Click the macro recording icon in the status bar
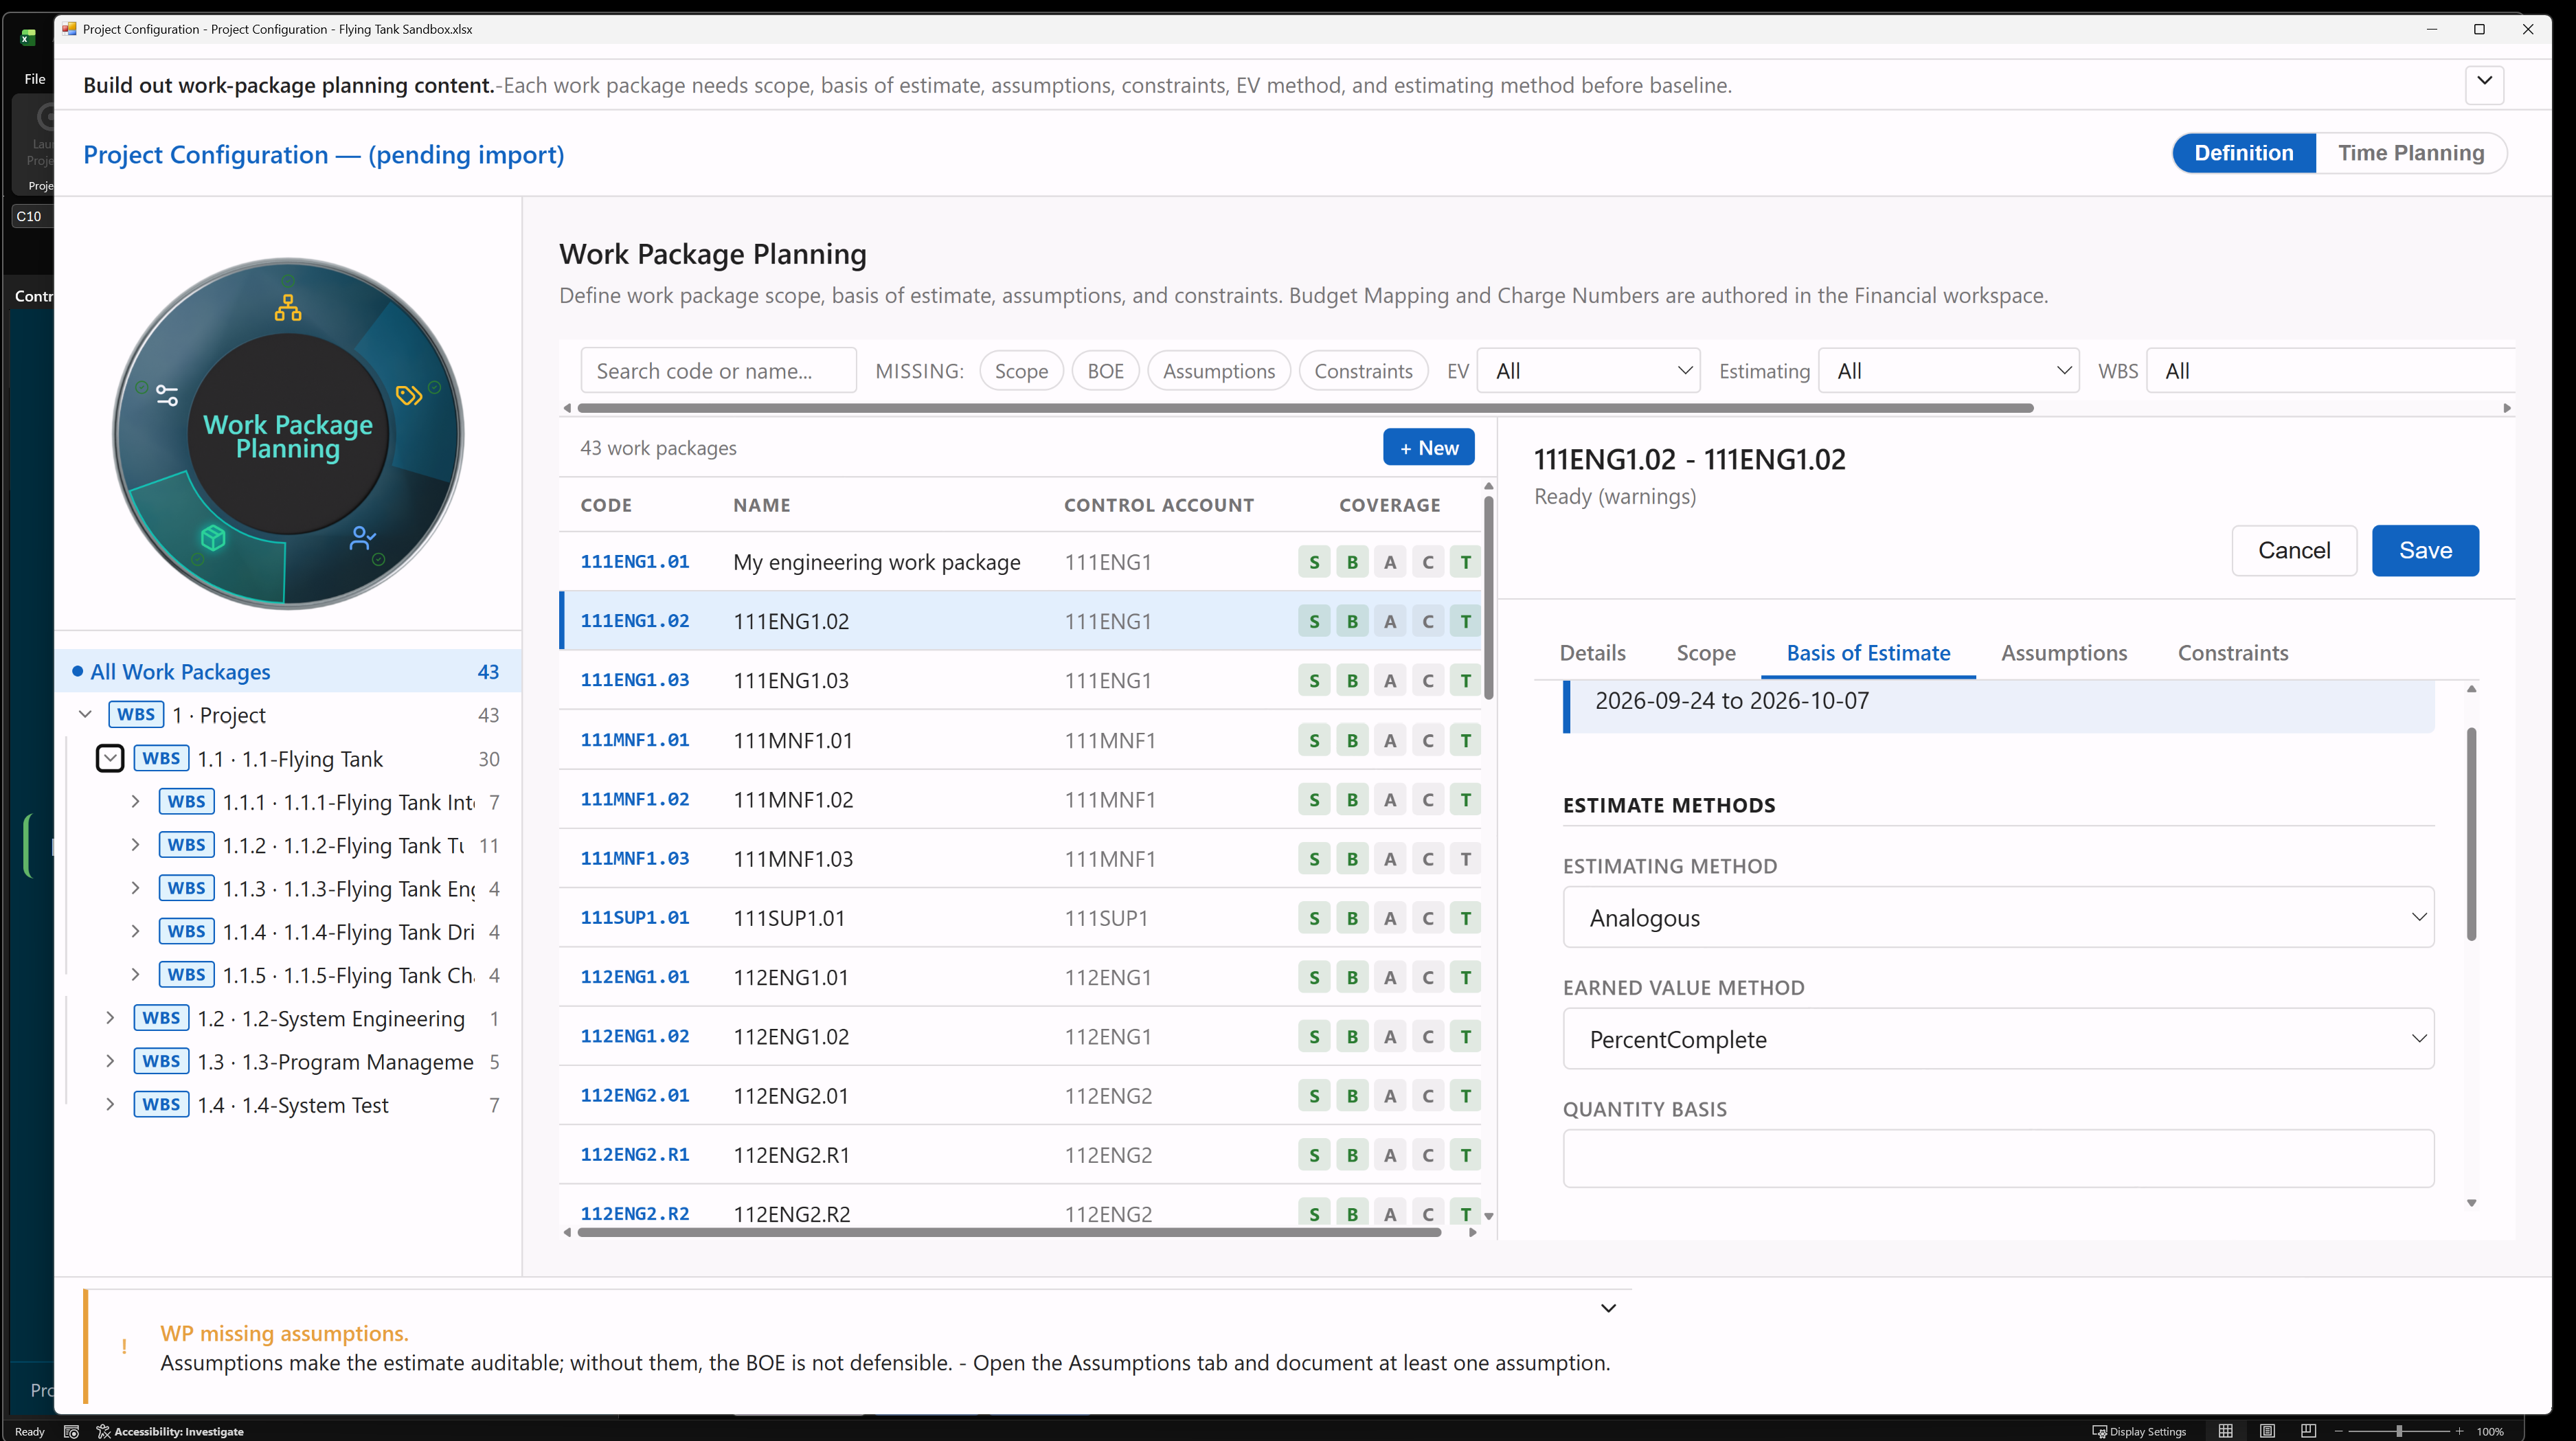Image resolution: width=2576 pixels, height=1441 pixels. click(71, 1431)
